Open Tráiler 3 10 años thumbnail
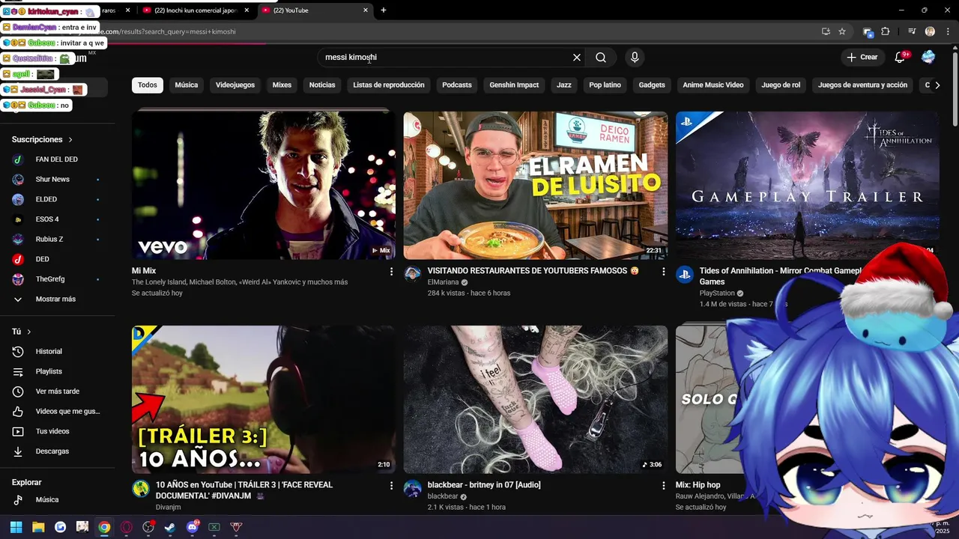Screen dimensions: 959x539 pos(264,399)
